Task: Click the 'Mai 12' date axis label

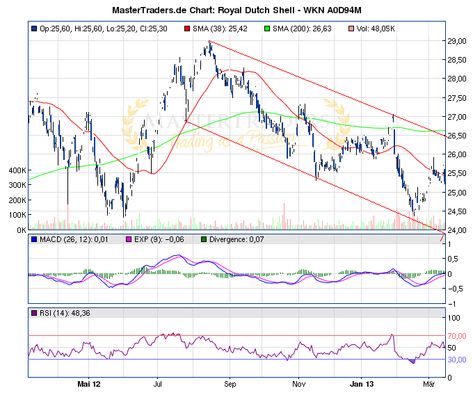Action: 89,384
